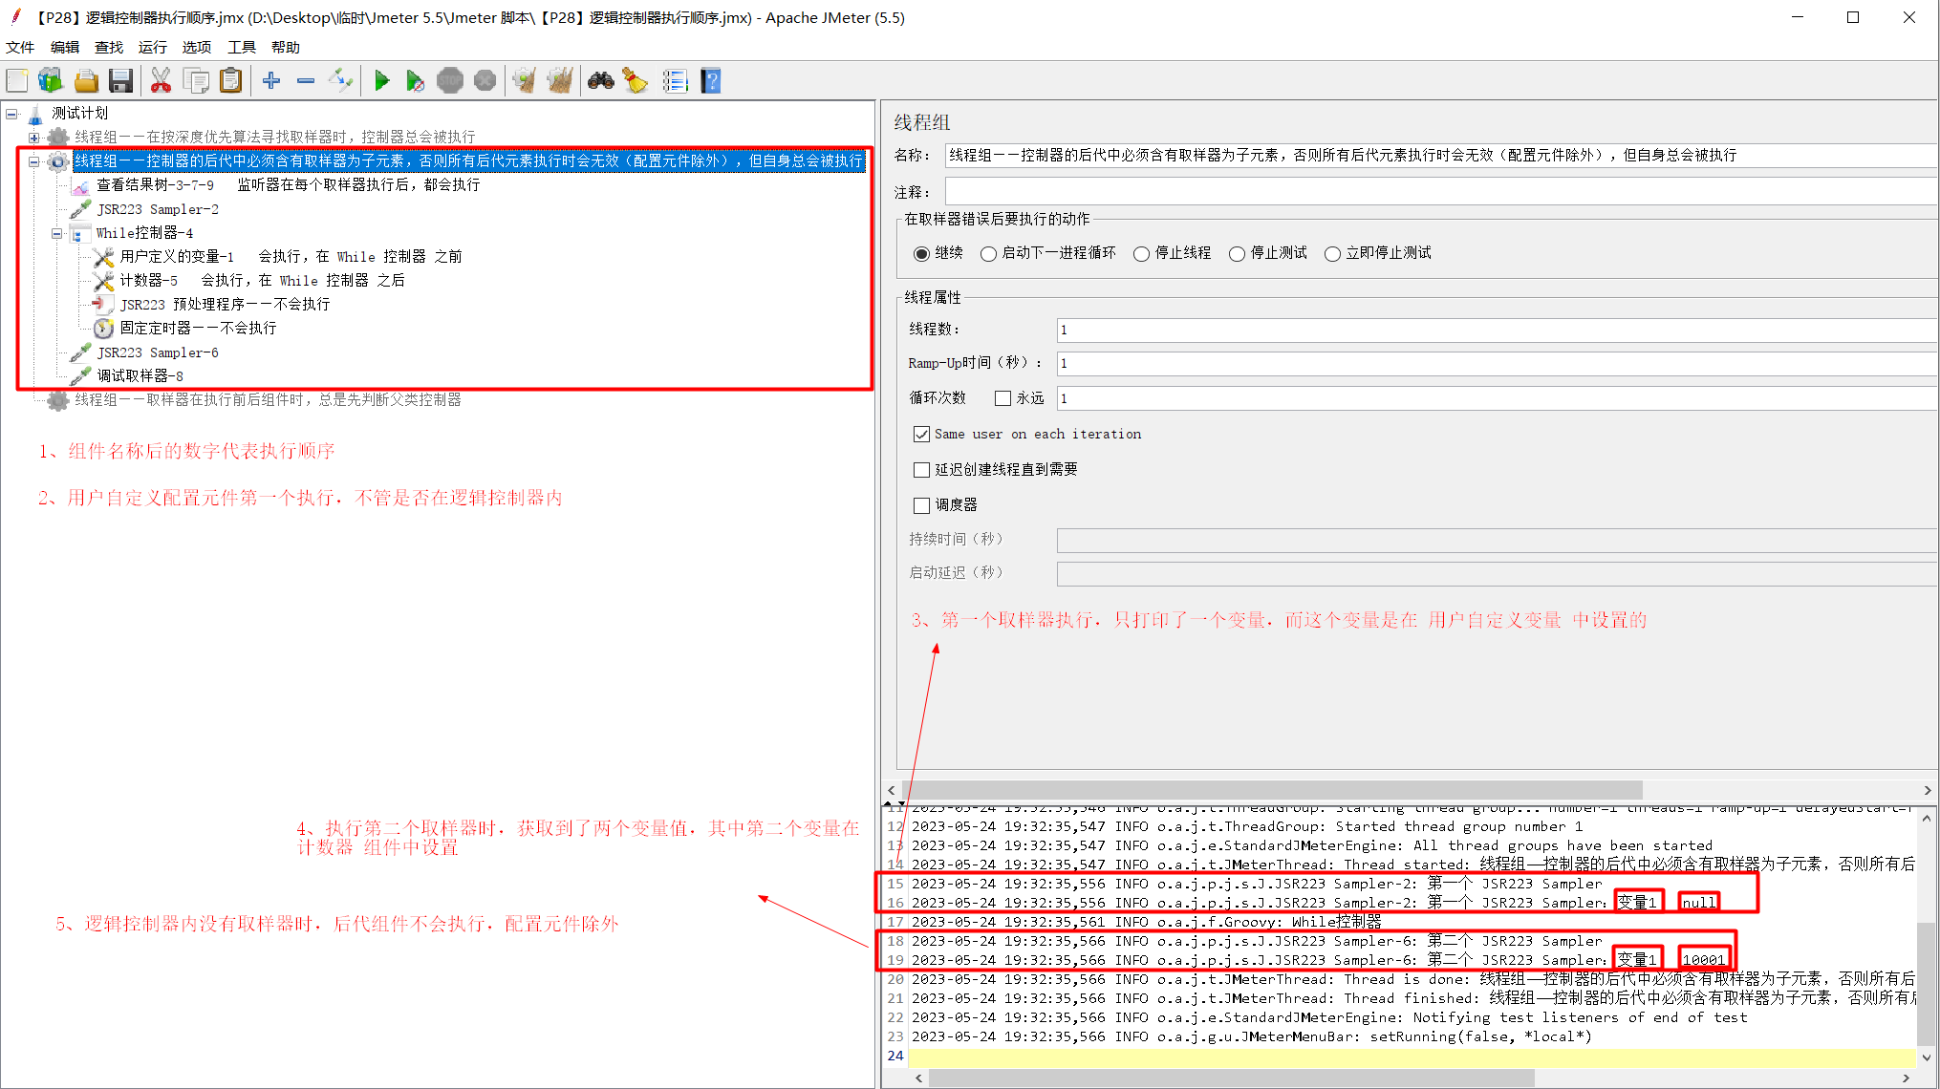Select JSR223 Sampler-6 in the tree
The image size is (1940, 1089).
(x=158, y=352)
